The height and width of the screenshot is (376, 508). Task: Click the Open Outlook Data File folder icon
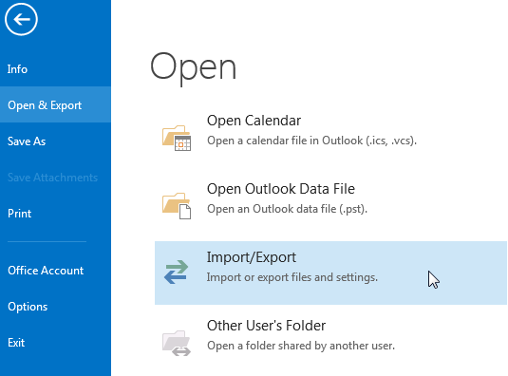click(x=177, y=206)
